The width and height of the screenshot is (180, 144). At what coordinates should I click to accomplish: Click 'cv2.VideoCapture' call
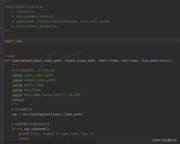pos(36,114)
